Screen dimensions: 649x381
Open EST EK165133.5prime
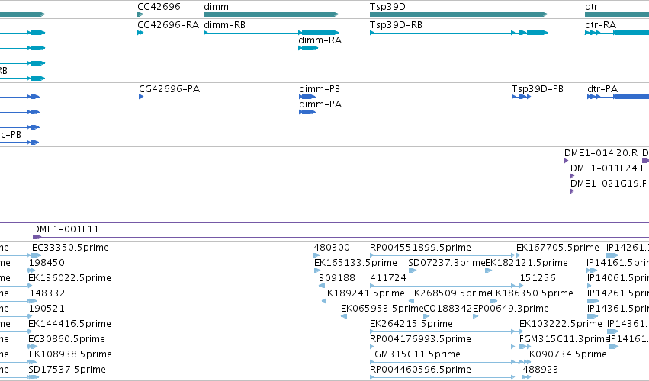355,263
